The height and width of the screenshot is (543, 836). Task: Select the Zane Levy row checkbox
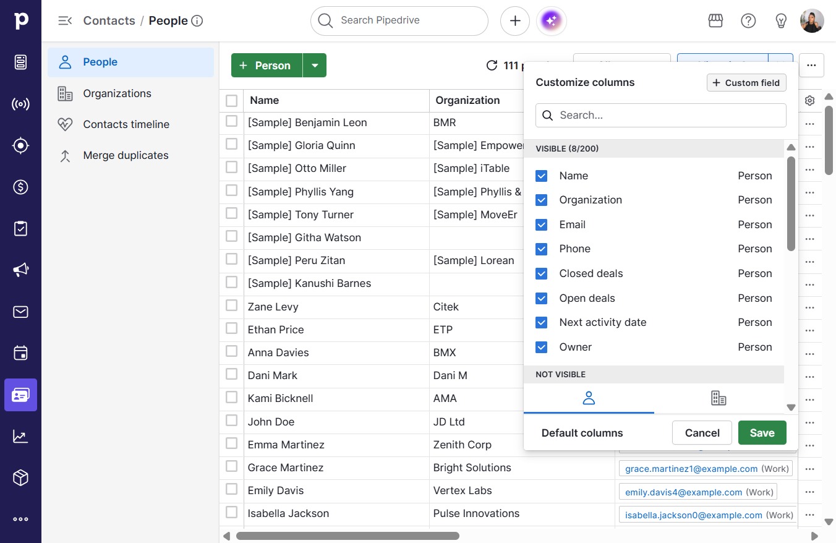[231, 305]
